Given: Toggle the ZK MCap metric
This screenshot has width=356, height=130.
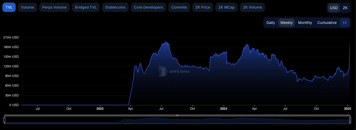Looking at the screenshot, I should click(226, 7).
